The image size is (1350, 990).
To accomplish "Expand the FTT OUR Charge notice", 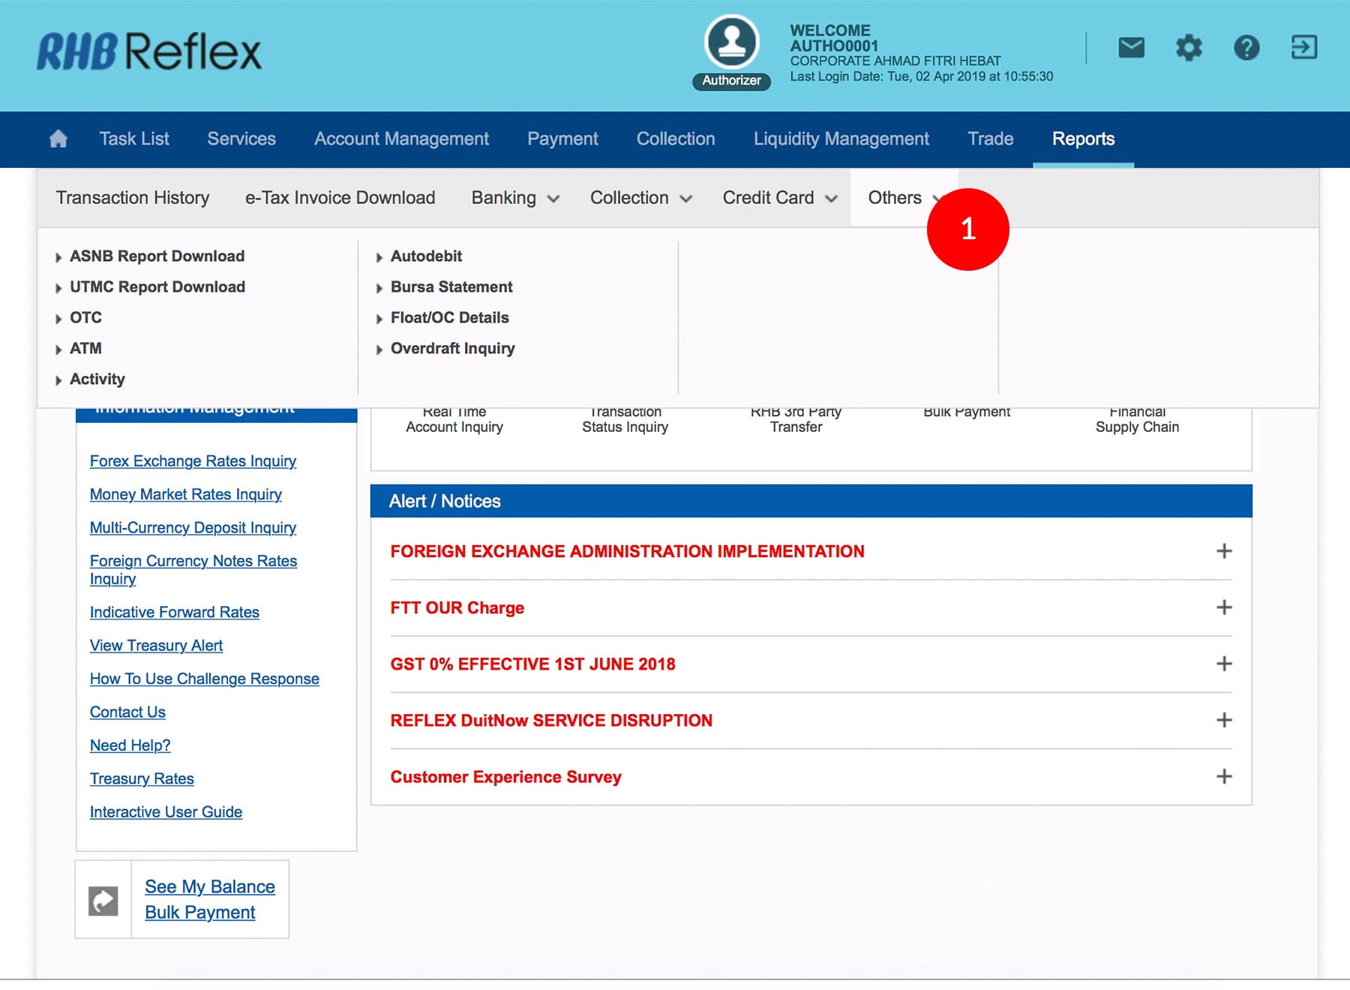I will pos(1223,607).
